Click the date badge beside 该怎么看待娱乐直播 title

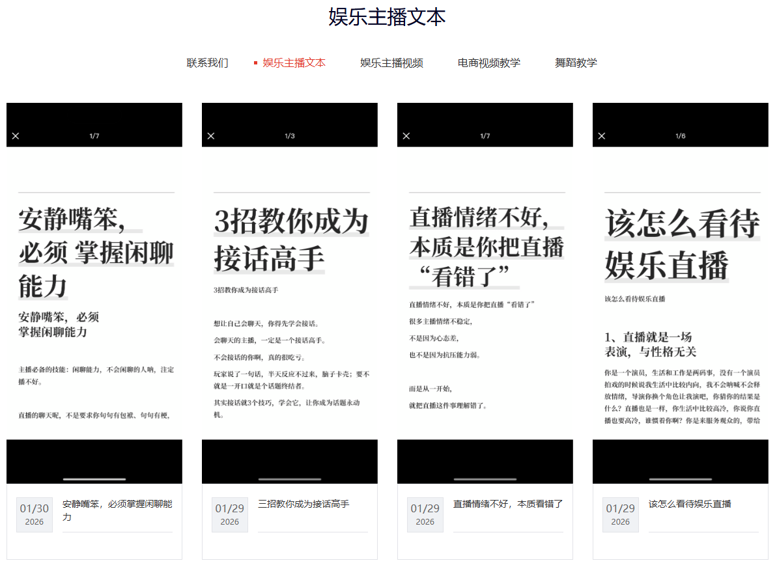[x=621, y=514]
